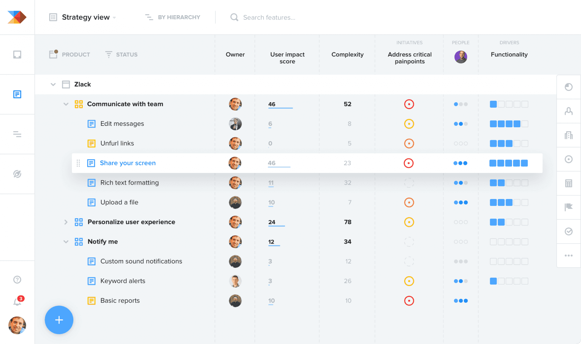Open the features panel in the left sidebar

click(x=17, y=94)
